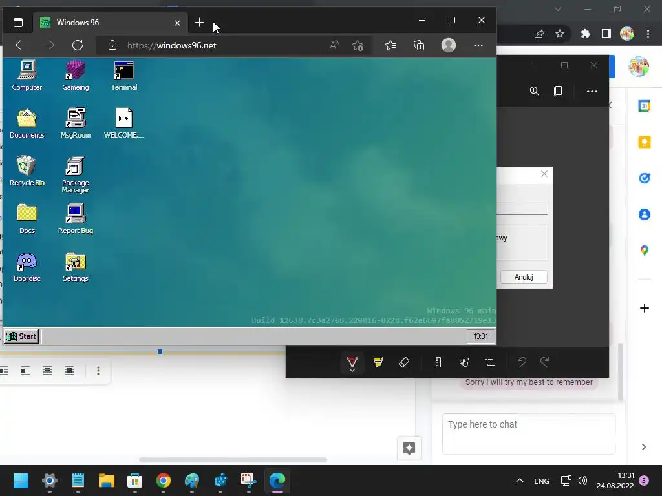Image resolution: width=662 pixels, height=496 pixels.
Task: Close the Windows 96 tab
Action: [x=177, y=23]
